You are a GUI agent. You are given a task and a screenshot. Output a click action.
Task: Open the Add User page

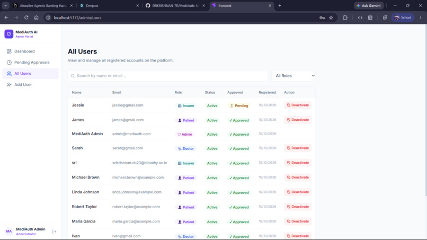30,85
